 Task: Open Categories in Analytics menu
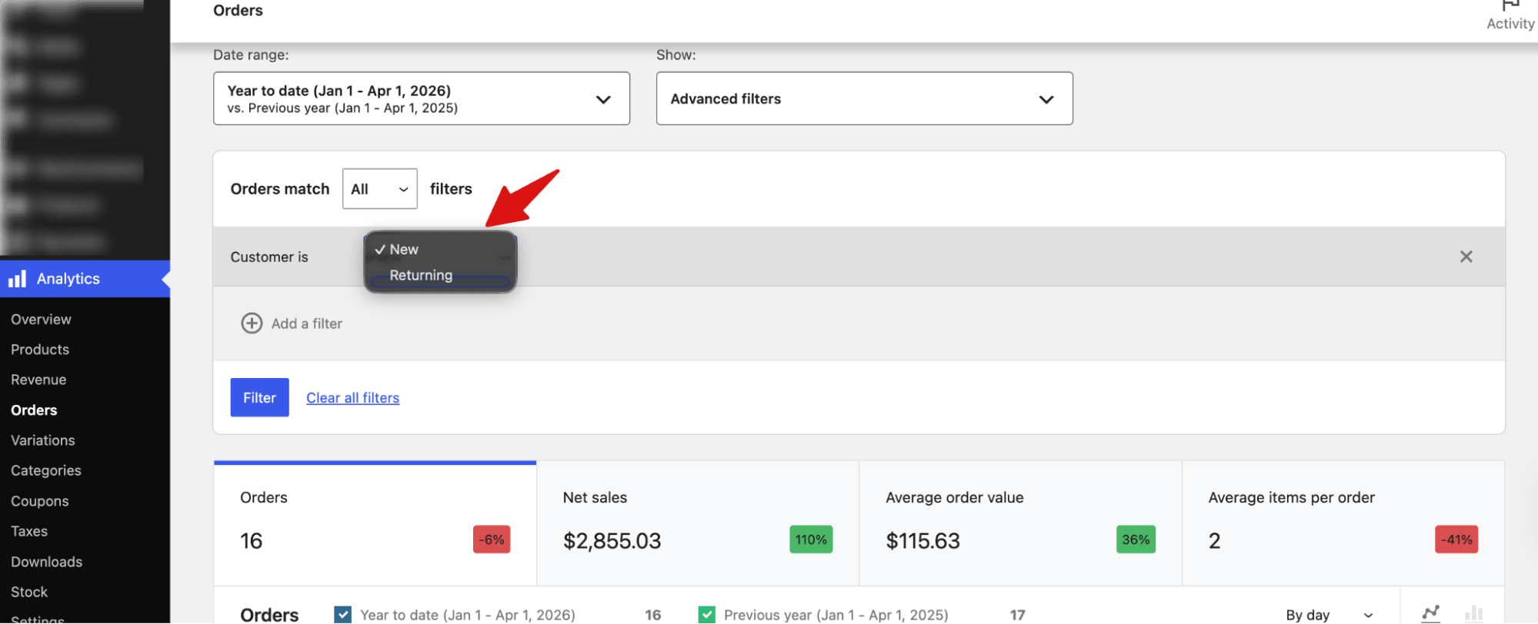coord(46,470)
